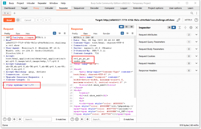
Task: Toggle Response non-printable characters \n icon
Action: pos(127,33)
